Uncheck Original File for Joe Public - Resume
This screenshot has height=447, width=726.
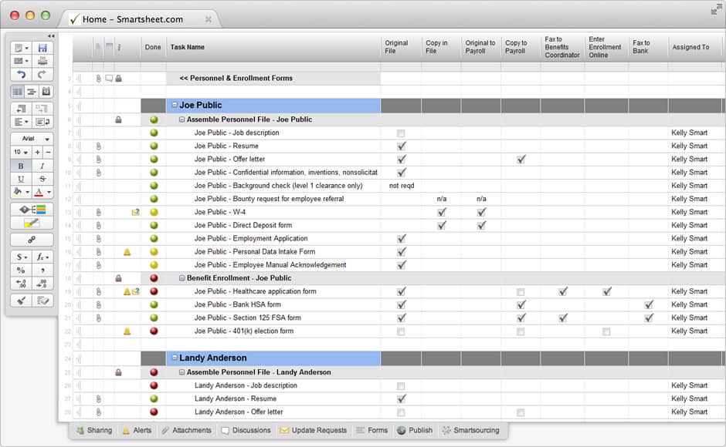click(401, 146)
